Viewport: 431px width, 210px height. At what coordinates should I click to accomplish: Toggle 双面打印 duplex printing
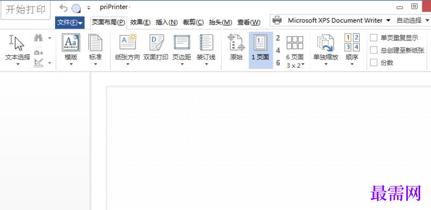[156, 47]
